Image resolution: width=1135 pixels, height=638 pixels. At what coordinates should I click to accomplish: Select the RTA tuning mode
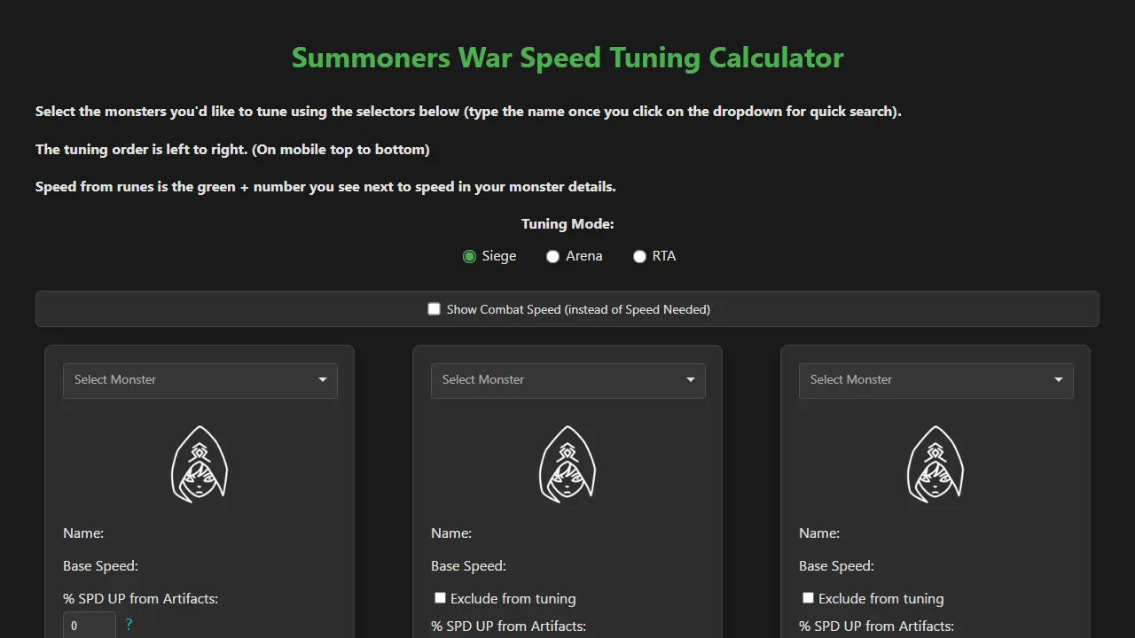[639, 256]
